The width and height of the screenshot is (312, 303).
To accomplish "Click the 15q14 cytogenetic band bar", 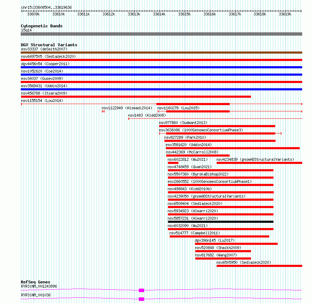I will pyautogui.click(x=161, y=34).
